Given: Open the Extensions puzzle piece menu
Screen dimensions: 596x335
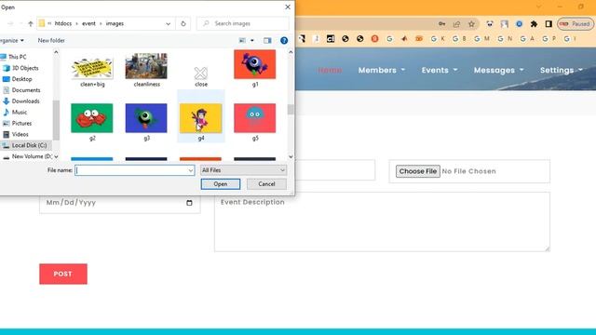Looking at the screenshot, I should tap(534, 24).
